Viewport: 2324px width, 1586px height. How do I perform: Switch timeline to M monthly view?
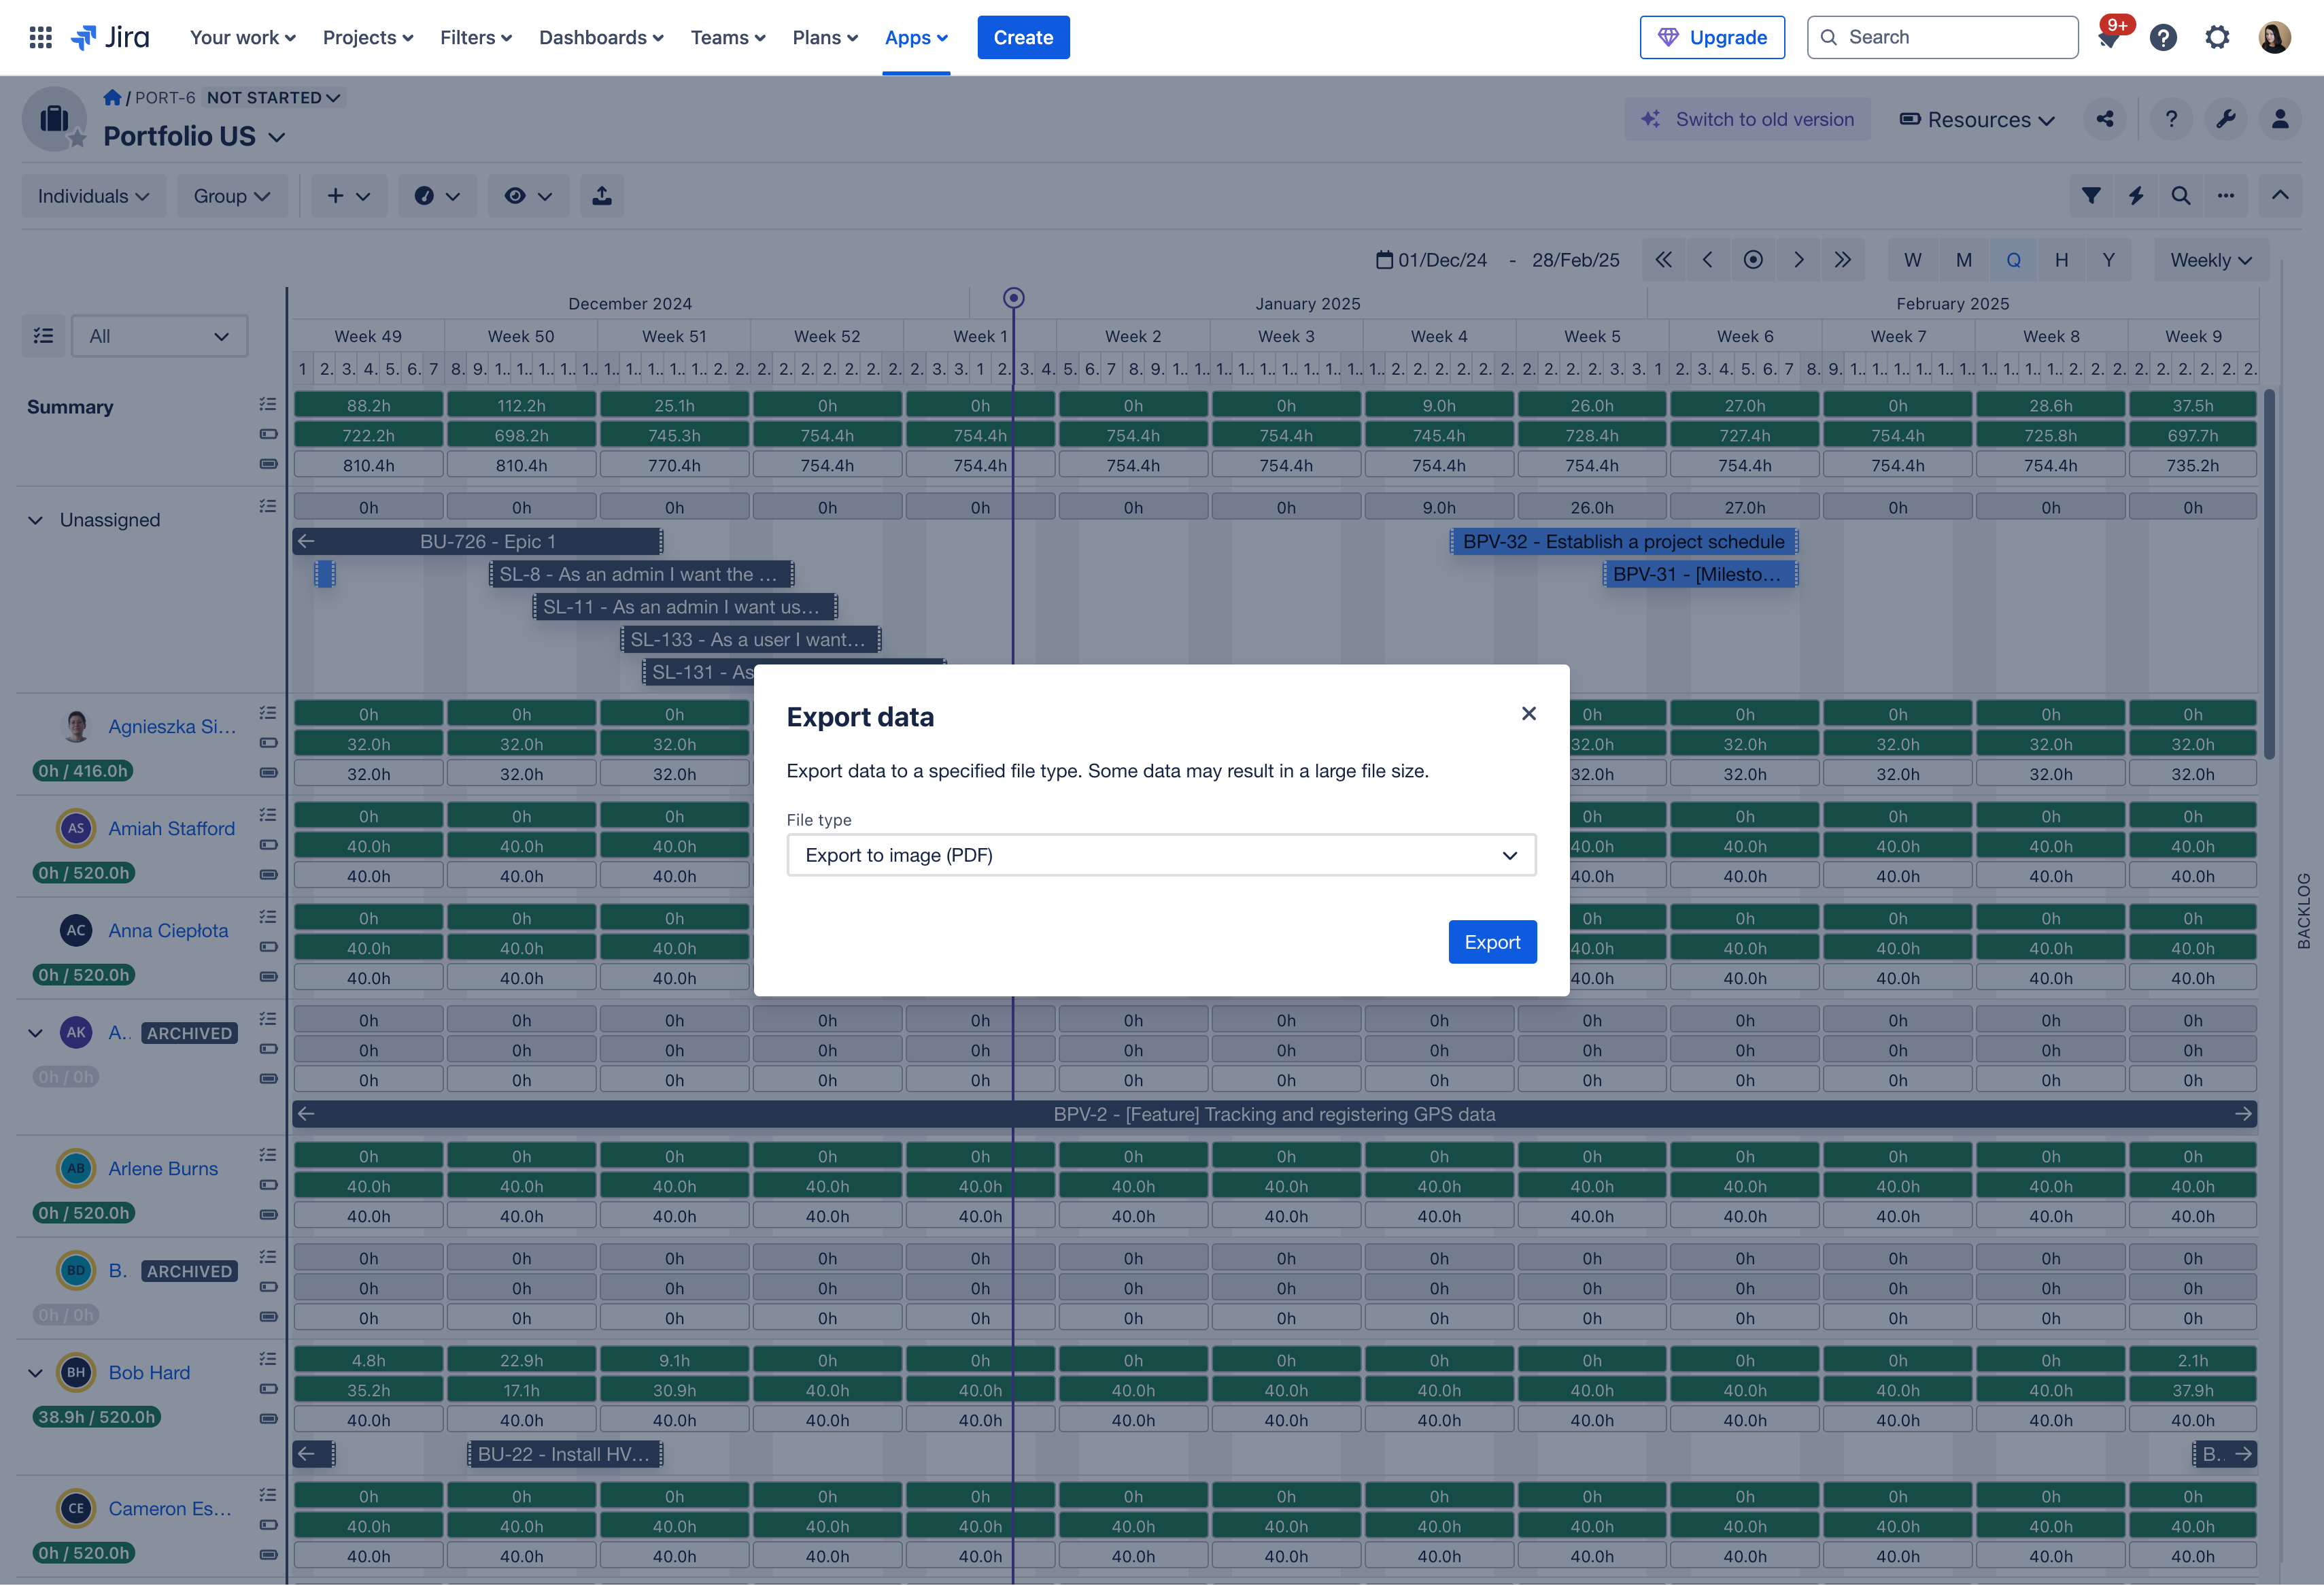[x=1963, y=259]
